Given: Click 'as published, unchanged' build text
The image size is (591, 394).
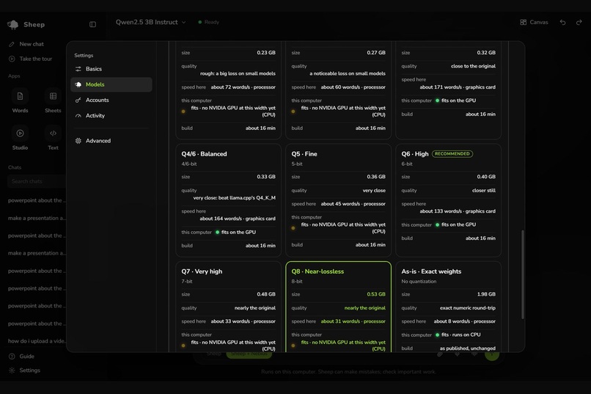Looking at the screenshot, I should 468,349.
